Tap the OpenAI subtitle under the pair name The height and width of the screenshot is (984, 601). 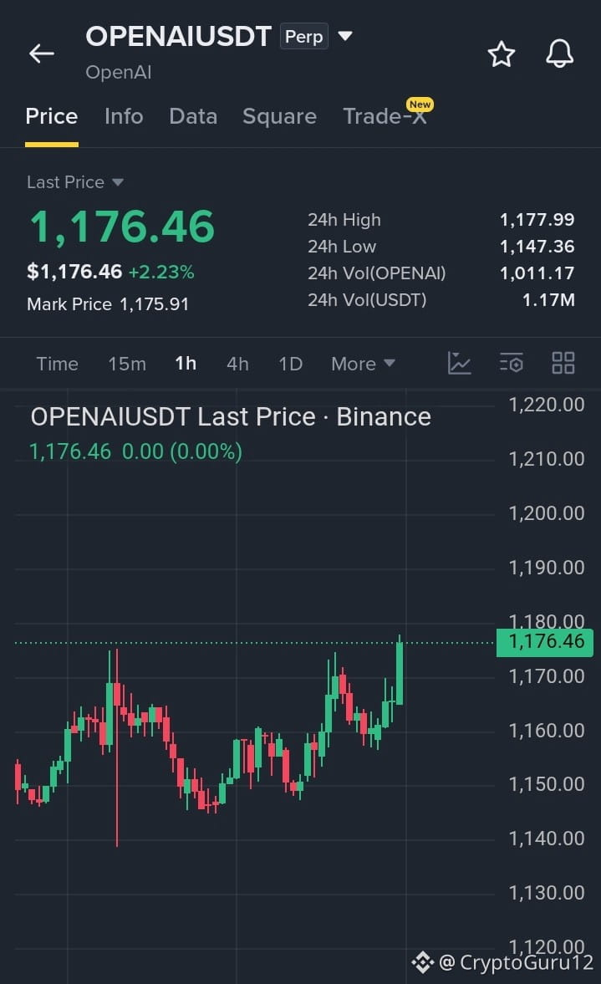click(119, 72)
